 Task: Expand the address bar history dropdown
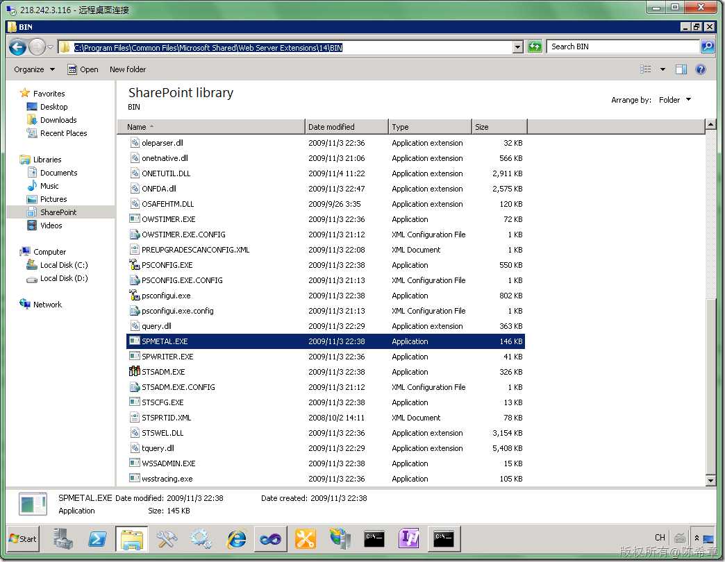(x=518, y=46)
